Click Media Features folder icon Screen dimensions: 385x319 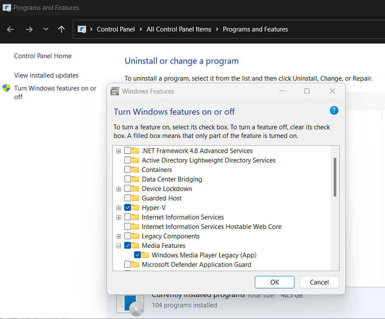coord(135,245)
